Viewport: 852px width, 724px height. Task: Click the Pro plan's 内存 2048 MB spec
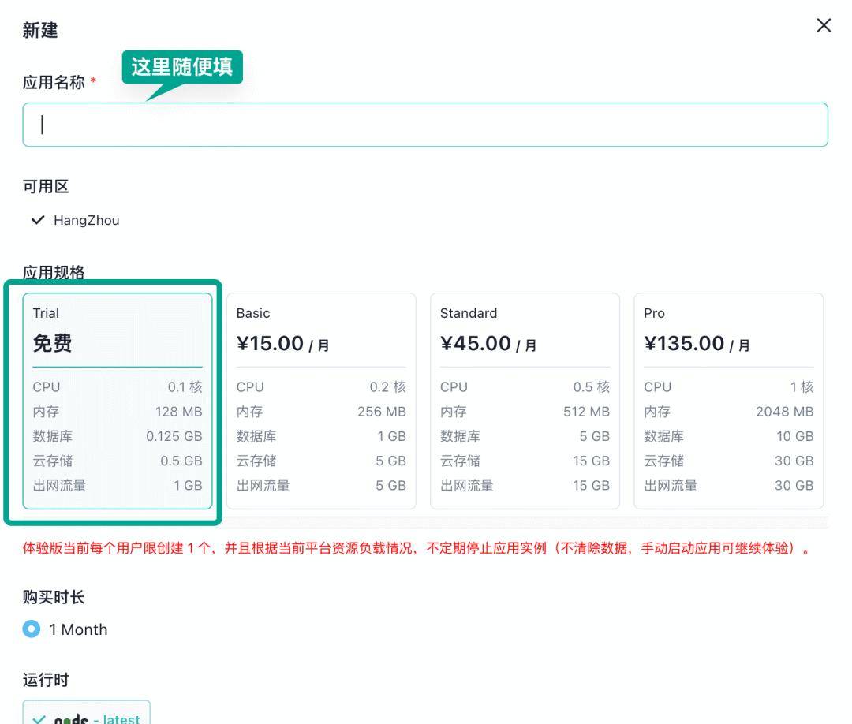point(727,412)
